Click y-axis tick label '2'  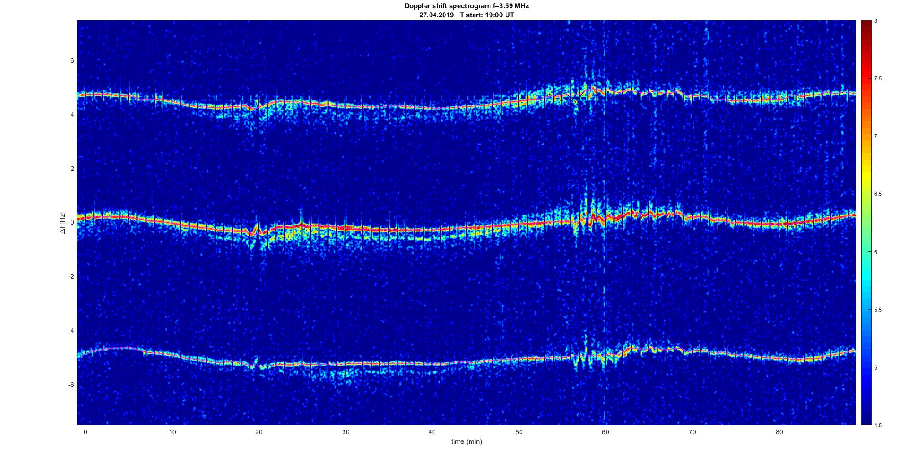[72, 169]
